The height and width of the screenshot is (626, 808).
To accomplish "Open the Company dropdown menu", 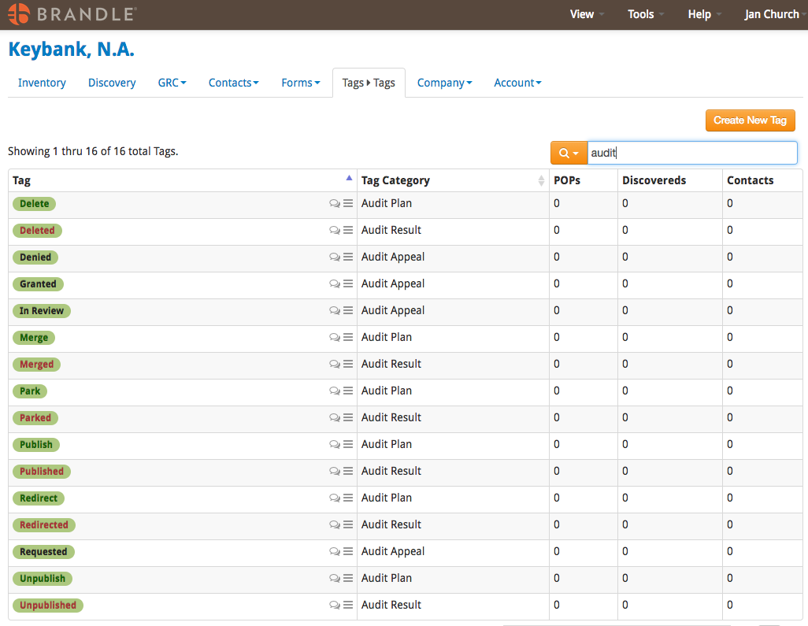I will pyautogui.click(x=444, y=83).
